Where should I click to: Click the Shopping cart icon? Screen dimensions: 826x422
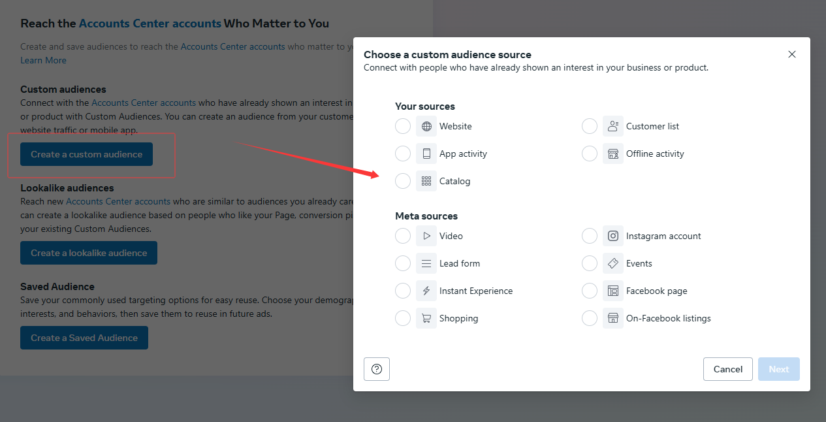coord(426,318)
